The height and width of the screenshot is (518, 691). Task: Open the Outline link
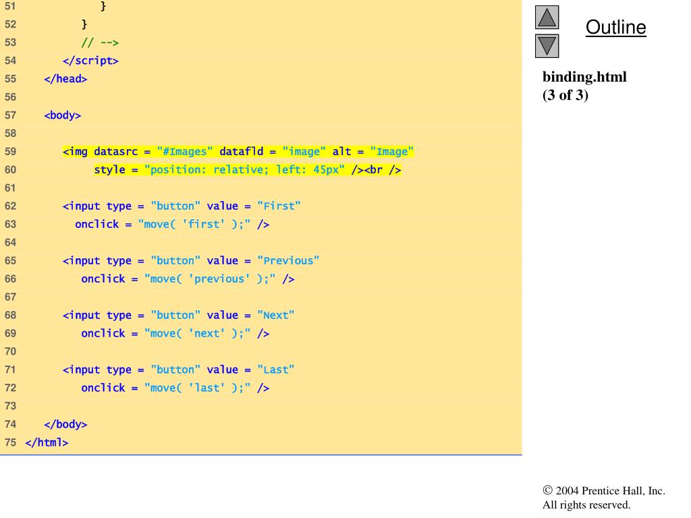pyautogui.click(x=615, y=28)
